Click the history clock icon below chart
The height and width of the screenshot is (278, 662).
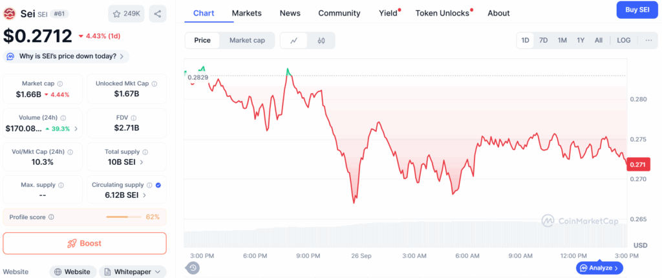193,268
